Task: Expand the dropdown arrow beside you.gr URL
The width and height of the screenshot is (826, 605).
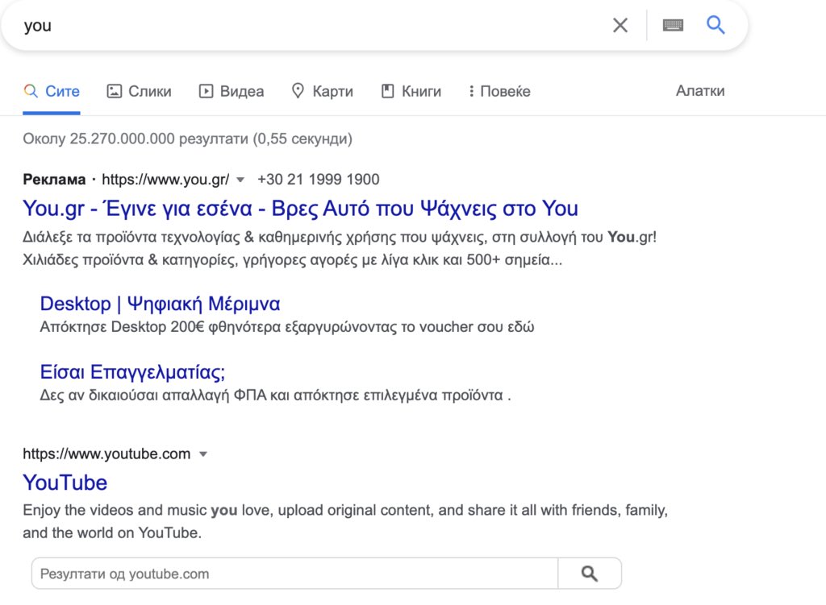Action: tap(240, 180)
